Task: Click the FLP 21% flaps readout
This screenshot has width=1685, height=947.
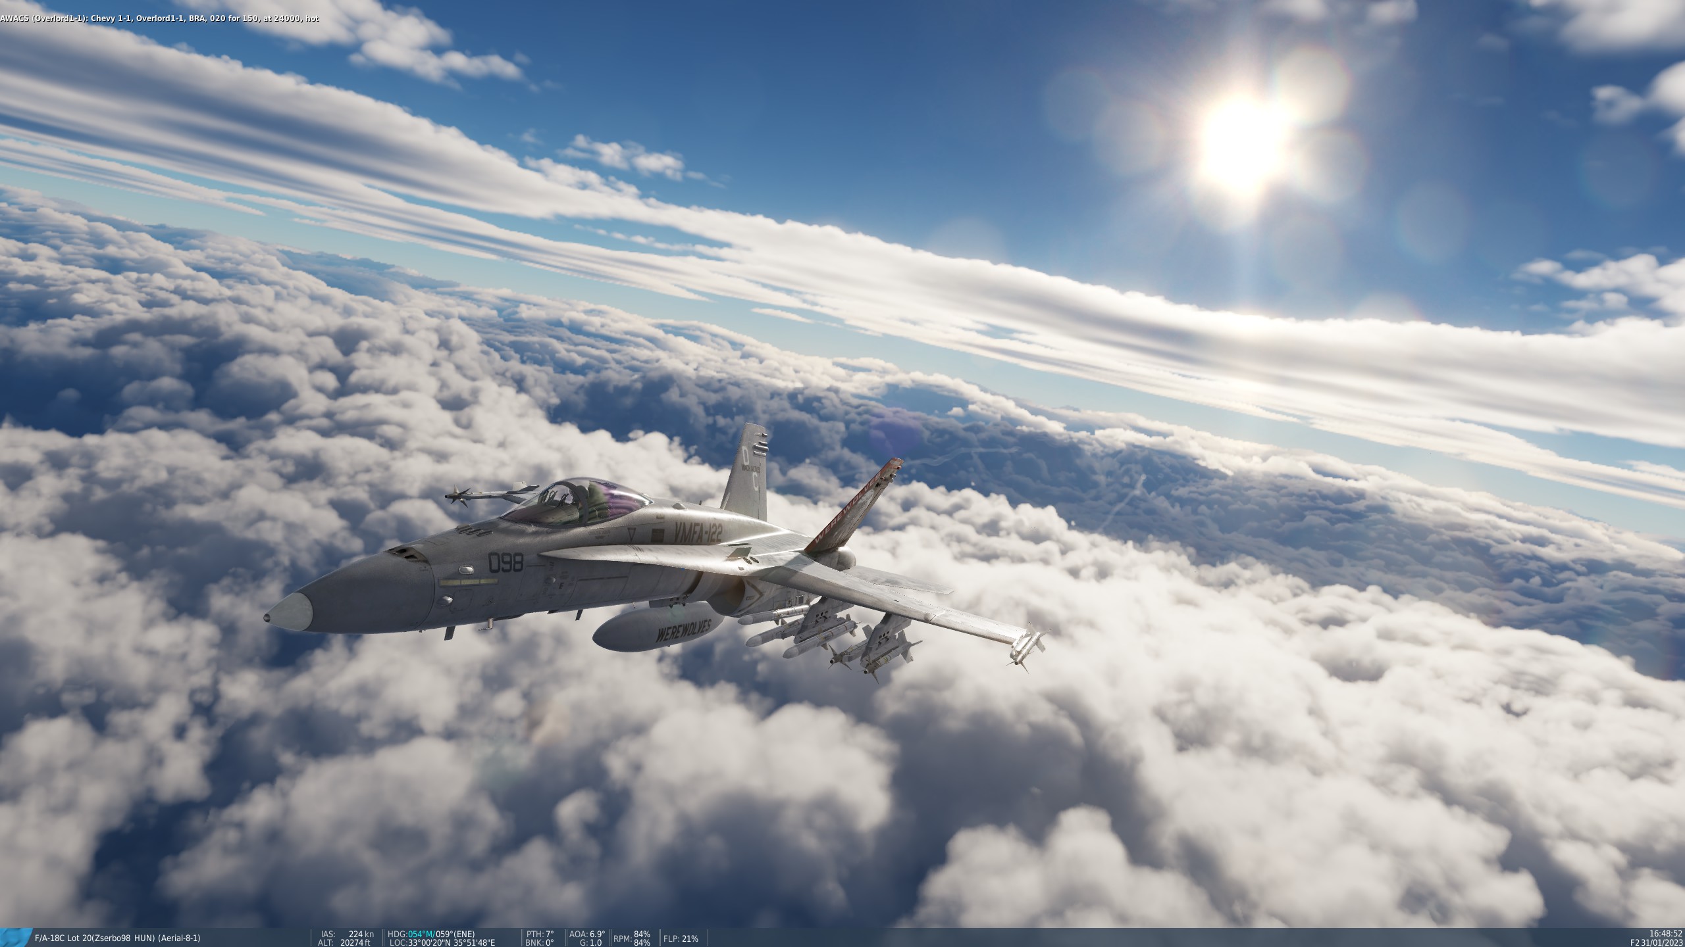Action: [x=681, y=938]
